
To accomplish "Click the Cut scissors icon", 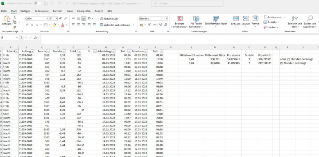I will tap(15, 18).
